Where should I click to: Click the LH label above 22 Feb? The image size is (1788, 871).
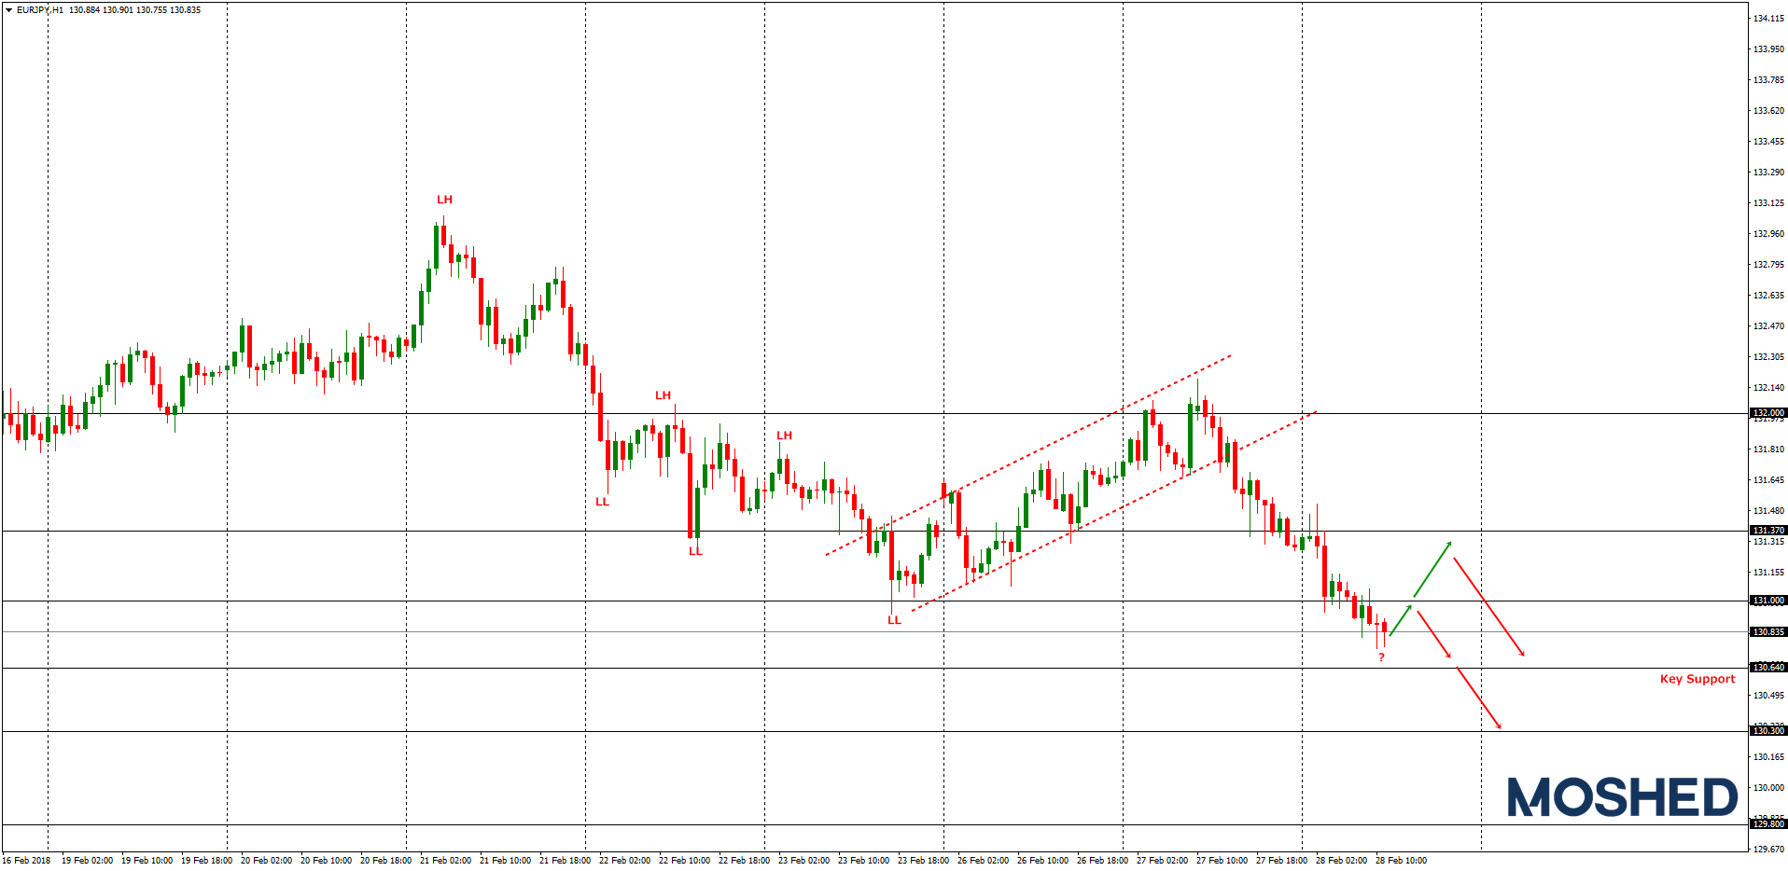point(663,394)
